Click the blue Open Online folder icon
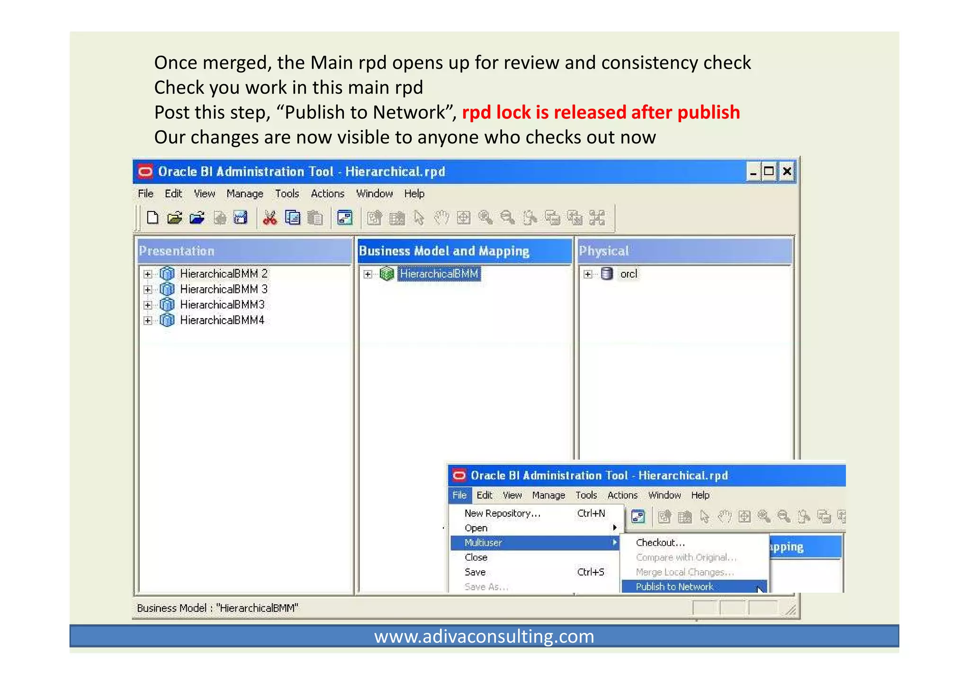Screen dimensions: 970x685 click(197, 218)
